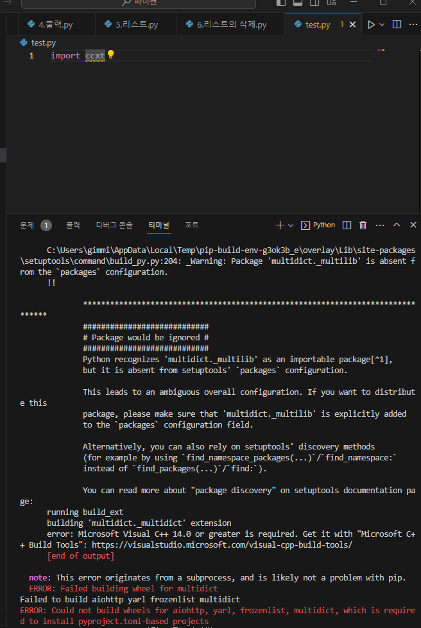The image size is (421, 628).
Task: Expand the run button dropdown chevron
Action: point(381,24)
